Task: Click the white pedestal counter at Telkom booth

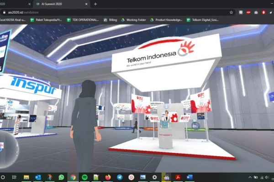Action: click(166, 137)
